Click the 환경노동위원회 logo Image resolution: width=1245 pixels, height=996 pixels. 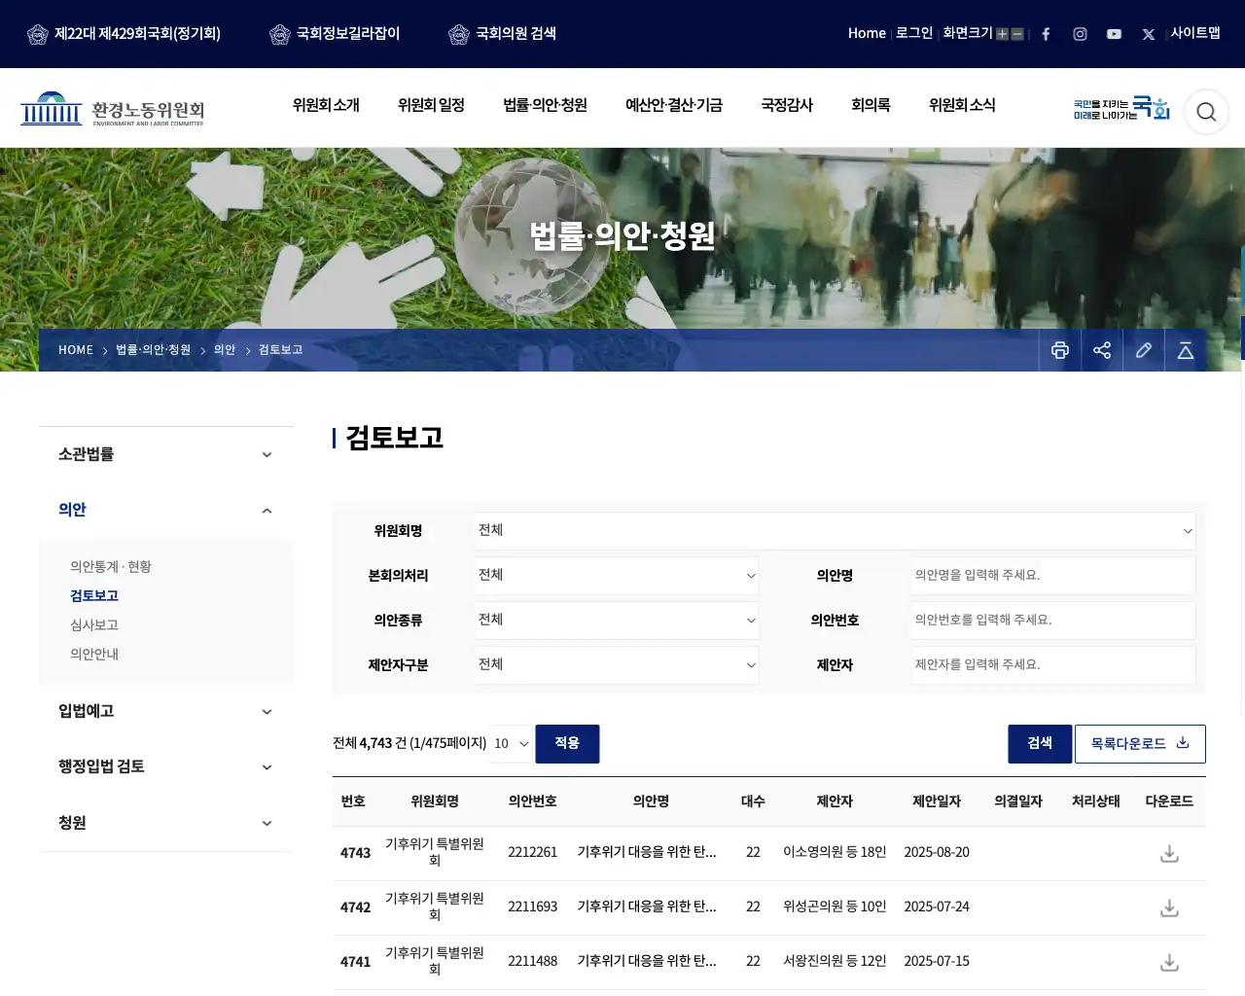click(113, 109)
